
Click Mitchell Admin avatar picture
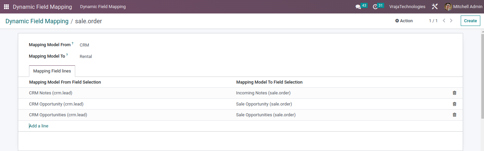tap(448, 7)
